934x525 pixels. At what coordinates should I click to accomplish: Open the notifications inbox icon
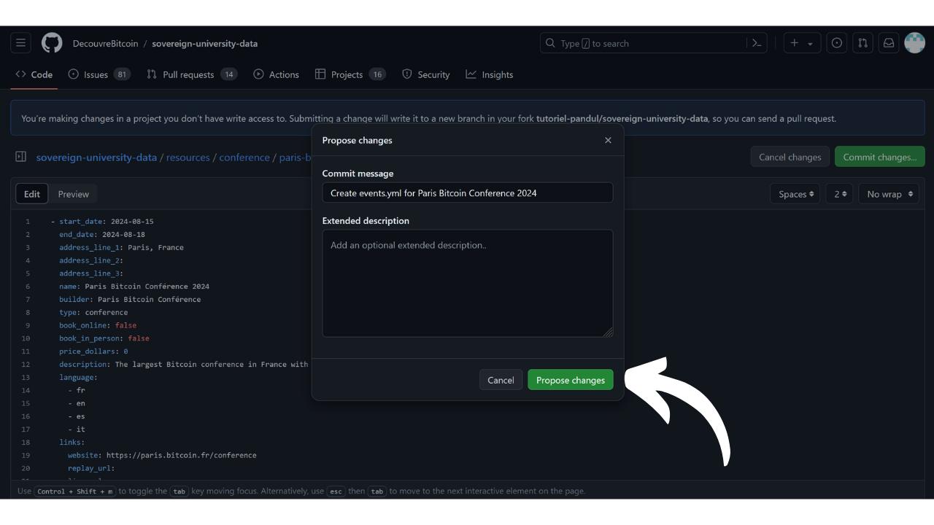tap(889, 43)
